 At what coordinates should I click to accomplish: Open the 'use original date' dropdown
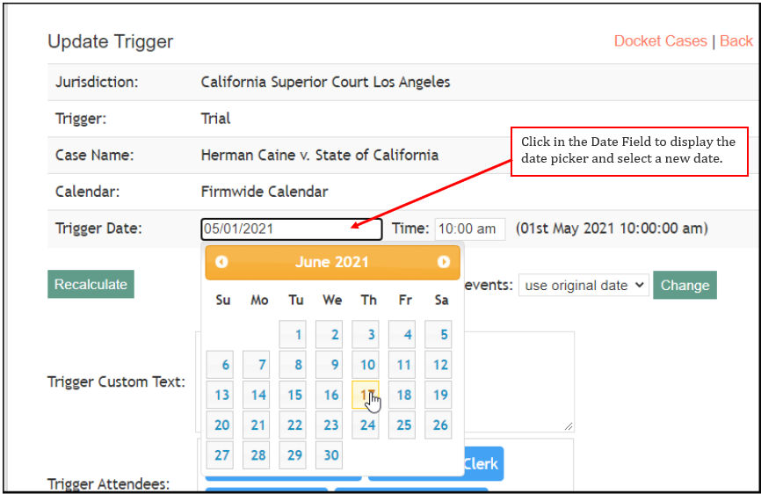tap(583, 285)
